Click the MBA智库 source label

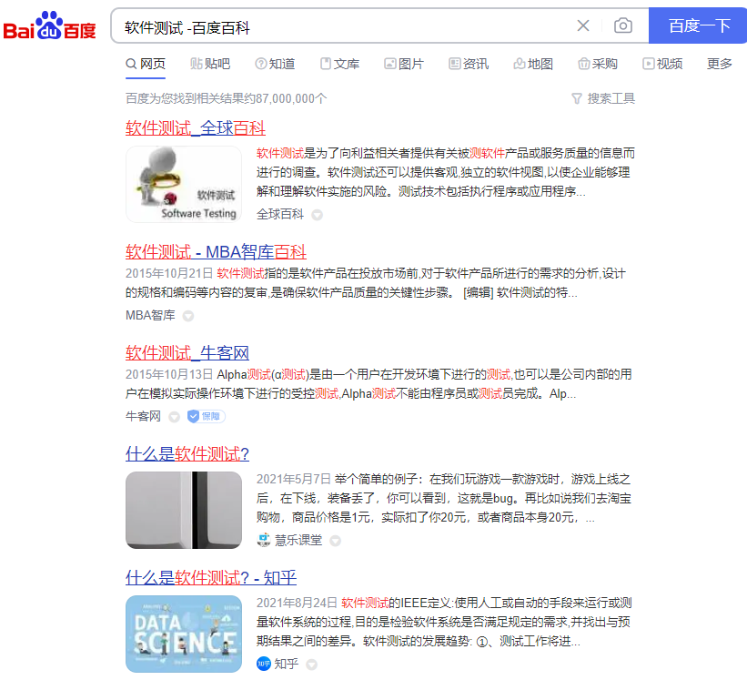click(150, 316)
